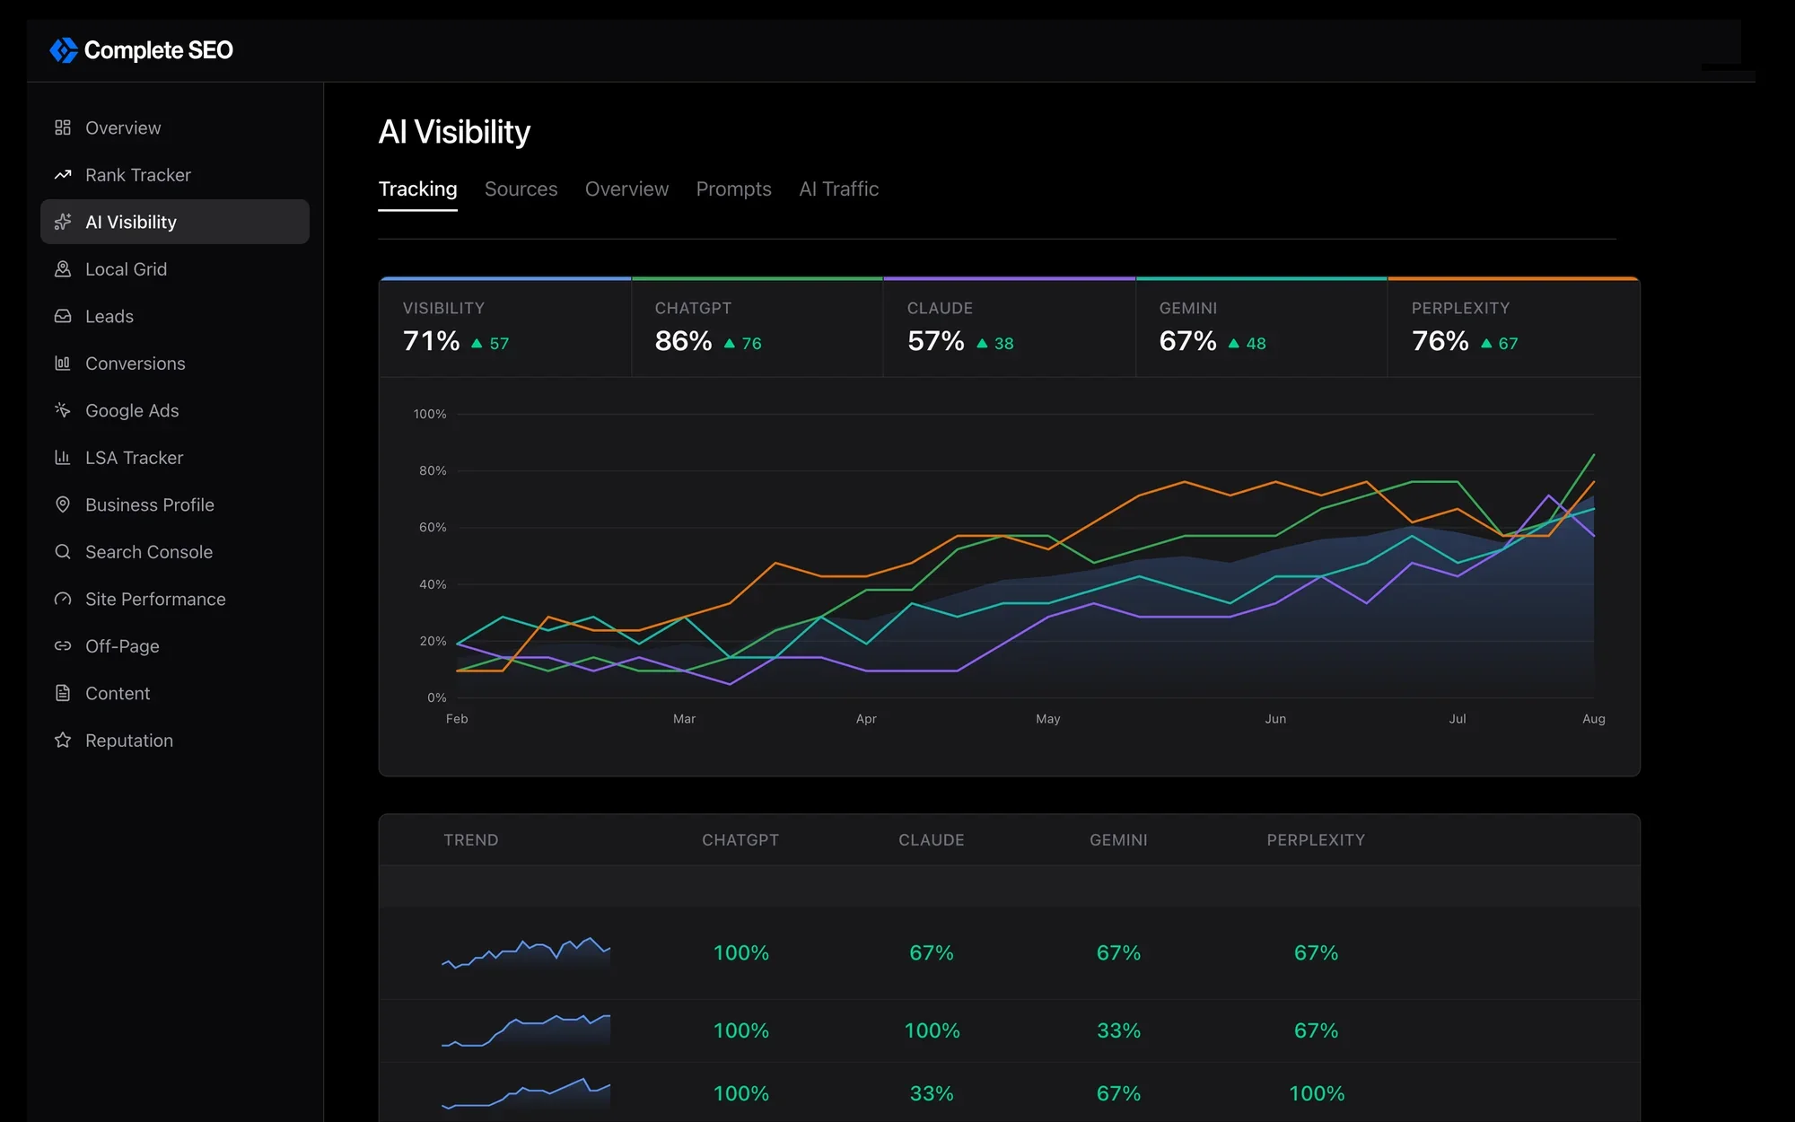Click the Search Console magnifier icon
1795x1122 pixels.
(63, 552)
